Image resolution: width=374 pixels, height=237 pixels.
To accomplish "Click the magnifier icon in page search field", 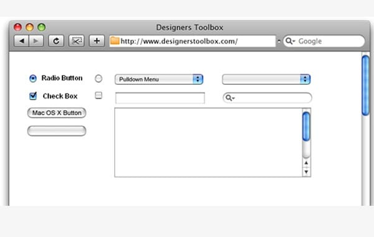I will (230, 98).
